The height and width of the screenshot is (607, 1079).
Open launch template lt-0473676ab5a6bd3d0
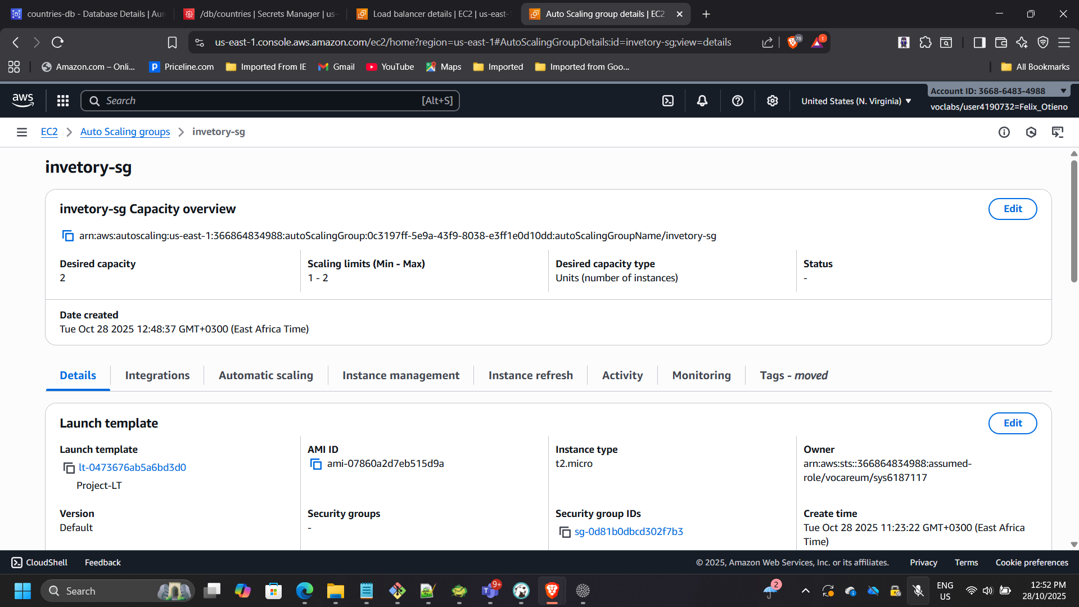[132, 467]
